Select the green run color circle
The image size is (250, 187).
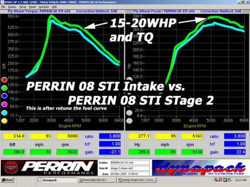click(x=4, y=88)
